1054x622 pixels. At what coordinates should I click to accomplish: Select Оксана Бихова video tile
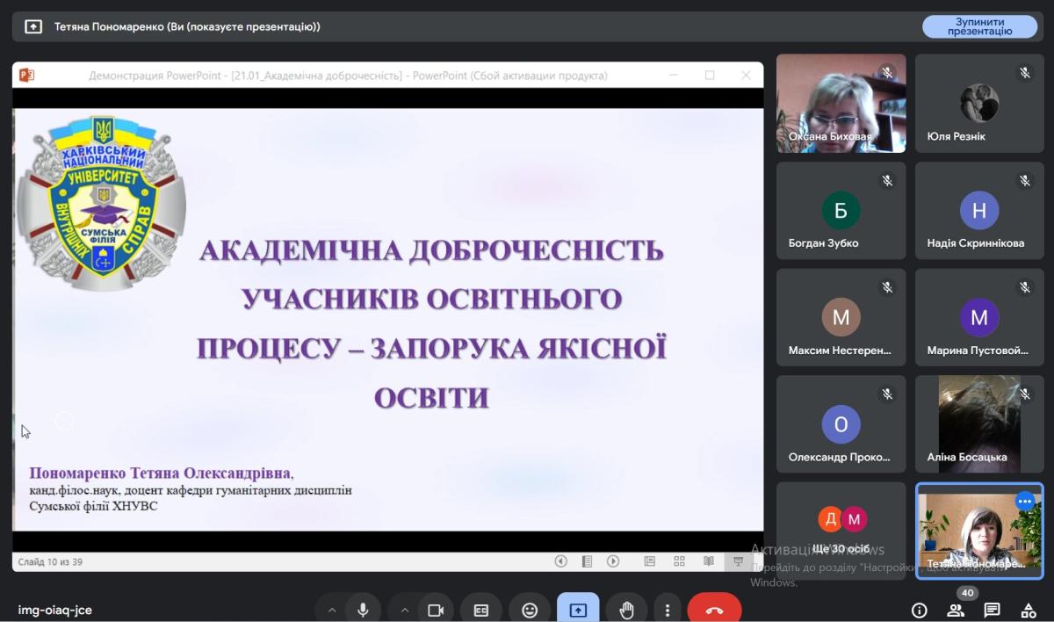(x=841, y=104)
